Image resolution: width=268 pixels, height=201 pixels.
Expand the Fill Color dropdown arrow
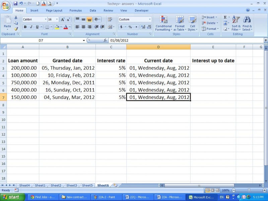(62, 27)
